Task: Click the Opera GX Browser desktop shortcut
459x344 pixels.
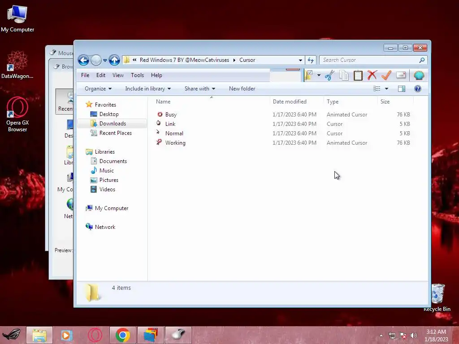Action: [17, 115]
